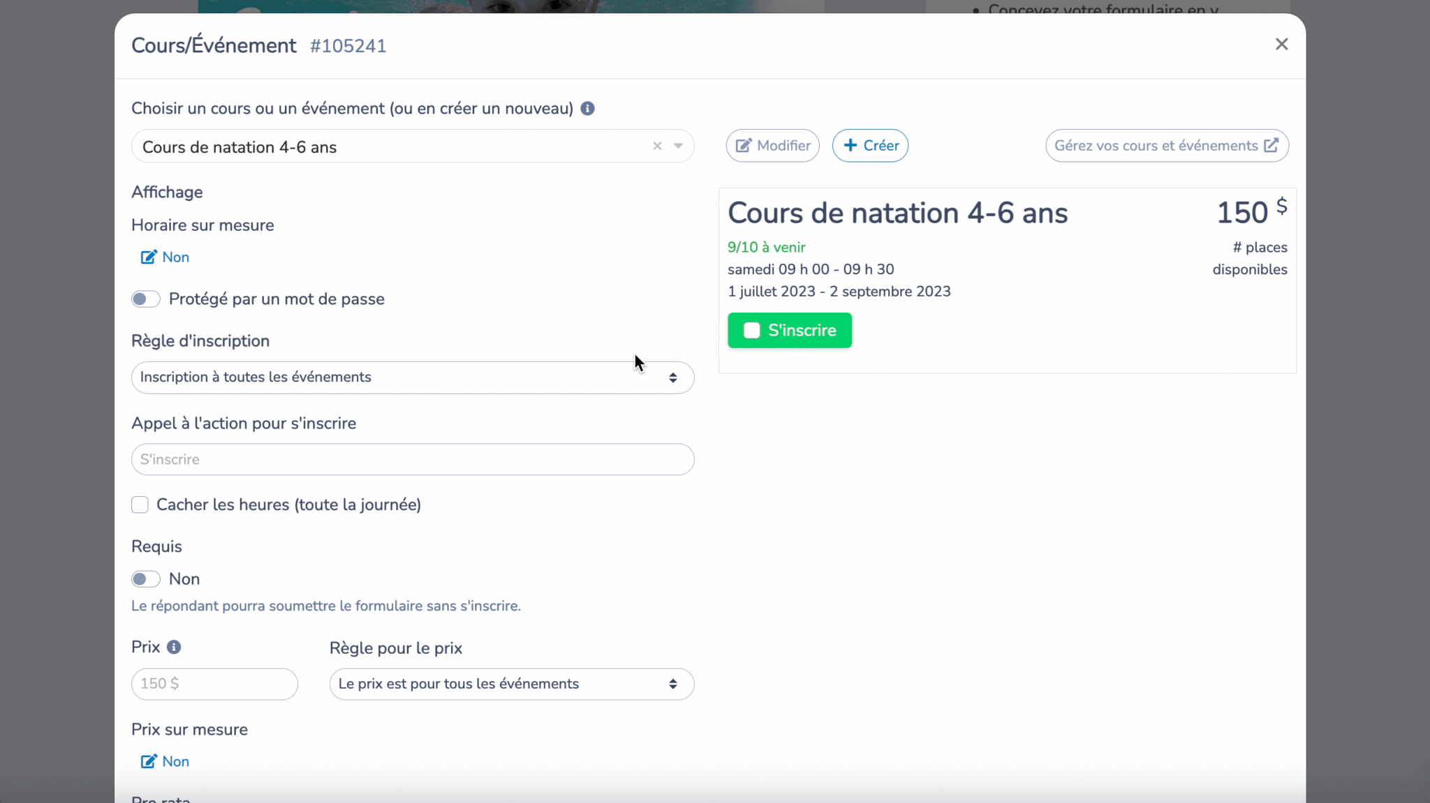Click the checkbox icon inside the green S'inscrire button
Viewport: 1430px width, 803px height.
751,330
